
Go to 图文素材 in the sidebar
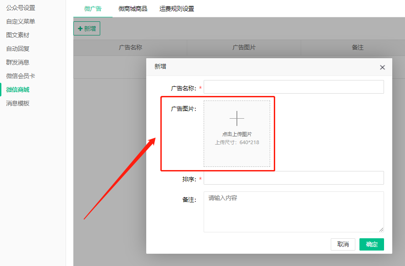tap(18, 35)
